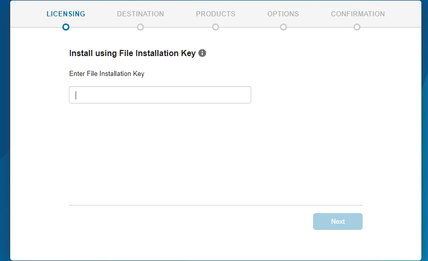This screenshot has height=261, width=428.
Task: Click the Products step circle marker
Action: tap(216, 27)
